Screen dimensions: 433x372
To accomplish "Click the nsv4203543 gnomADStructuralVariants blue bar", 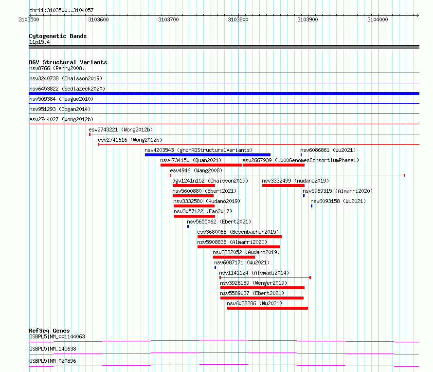I will point(207,155).
